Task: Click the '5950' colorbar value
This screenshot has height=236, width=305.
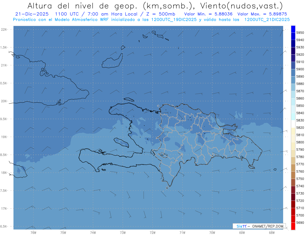Action: point(300,33)
